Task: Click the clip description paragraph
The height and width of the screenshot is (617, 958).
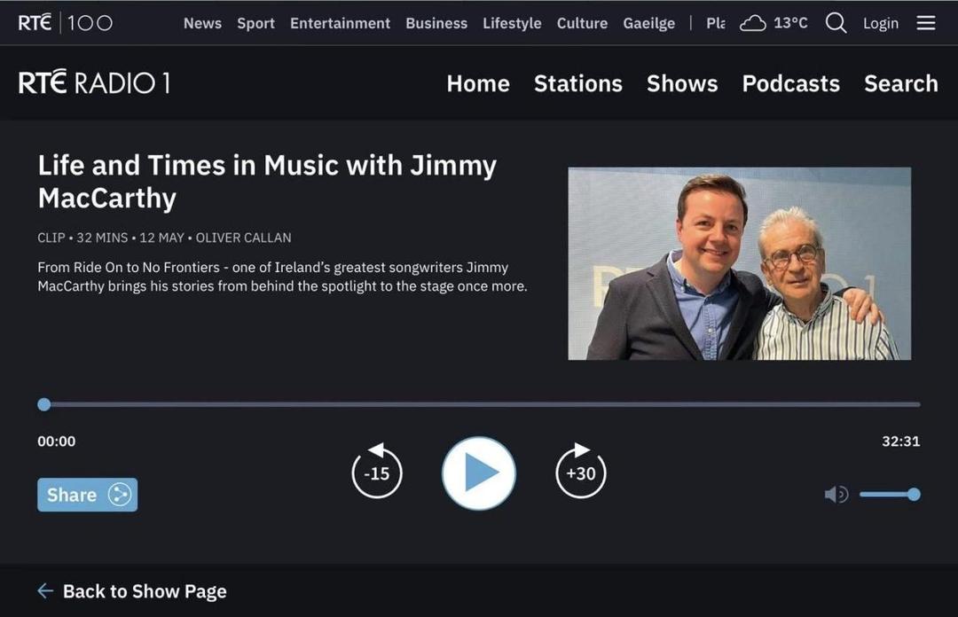Action: [x=282, y=277]
